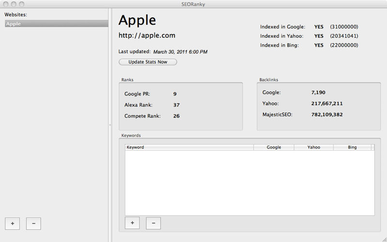387x242 pixels.
Task: Click Google indexed count (31000000)
Action: pyautogui.click(x=344, y=27)
